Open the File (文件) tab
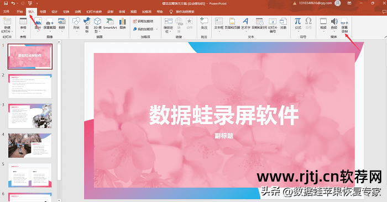 click(7, 12)
